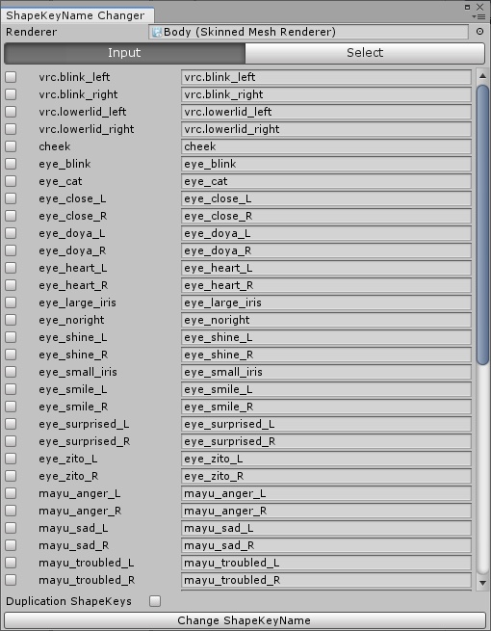Edit the eye_close_R name field
This screenshot has height=631, width=491.
326,216
